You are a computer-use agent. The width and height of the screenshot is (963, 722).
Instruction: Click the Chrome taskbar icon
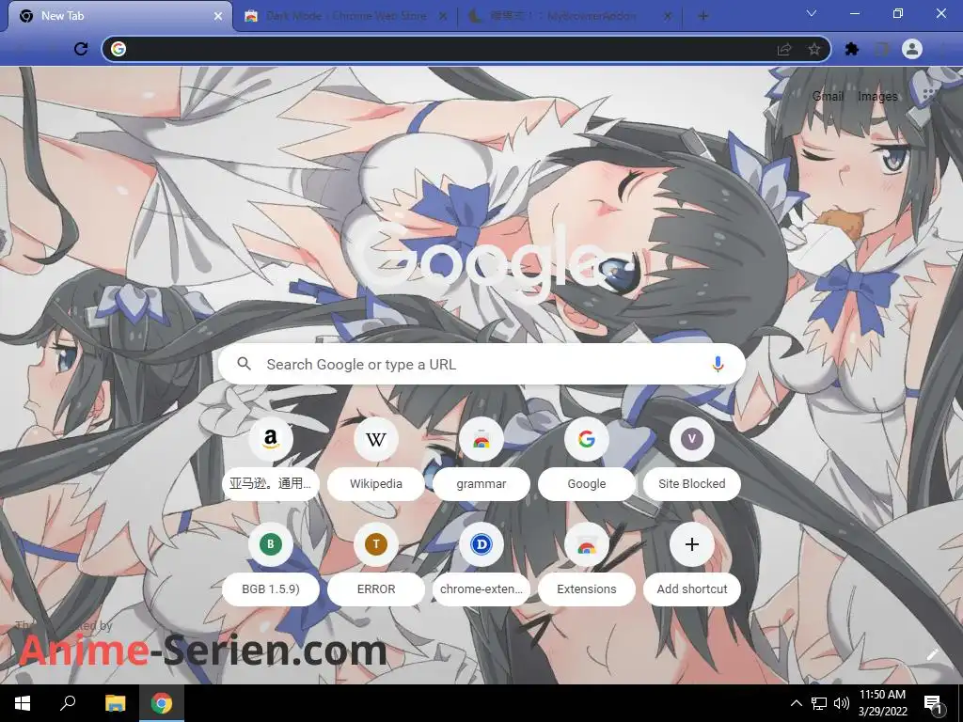coord(162,703)
